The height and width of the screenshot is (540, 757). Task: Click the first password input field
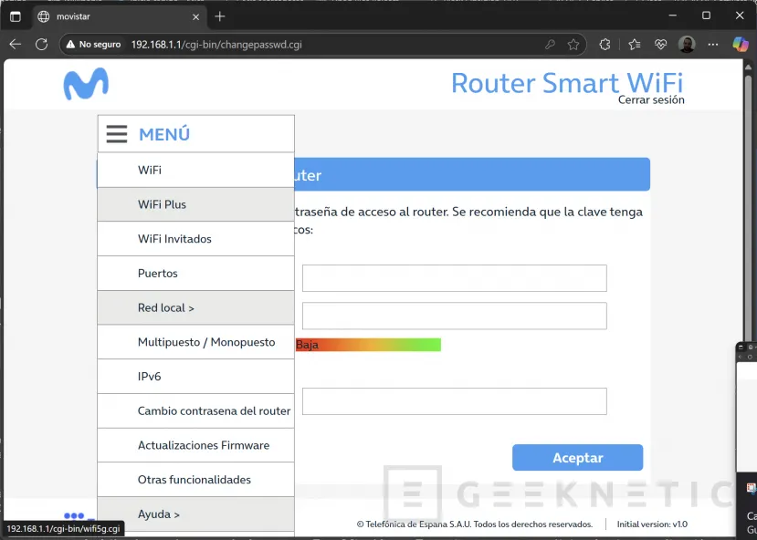[x=455, y=278]
